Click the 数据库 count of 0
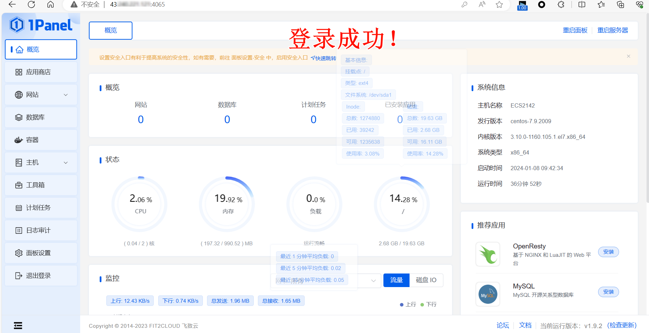 click(227, 119)
